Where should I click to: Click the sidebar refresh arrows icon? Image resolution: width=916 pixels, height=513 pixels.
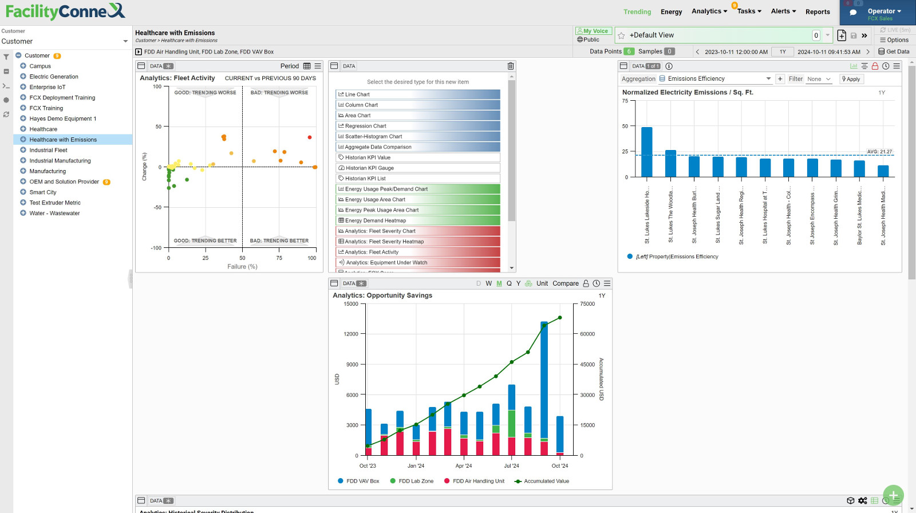pos(6,115)
